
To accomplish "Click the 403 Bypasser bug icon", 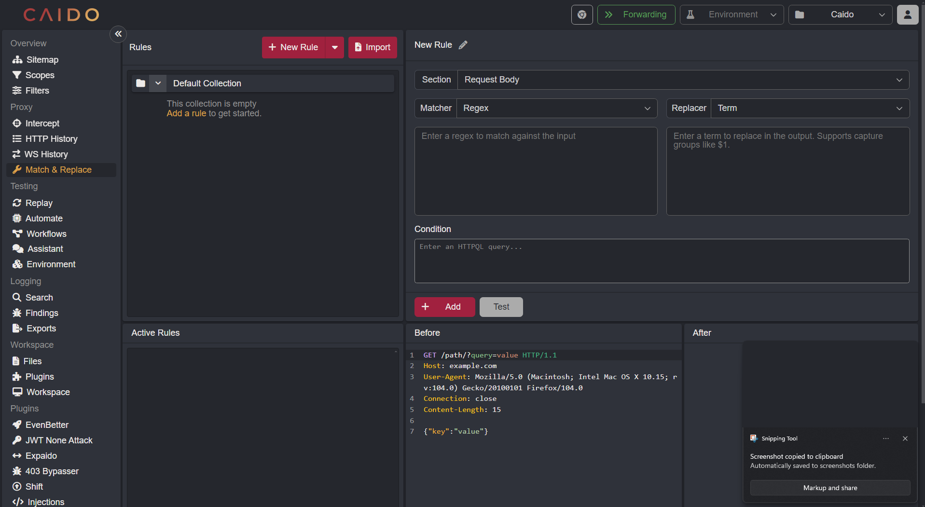I will click(17, 471).
